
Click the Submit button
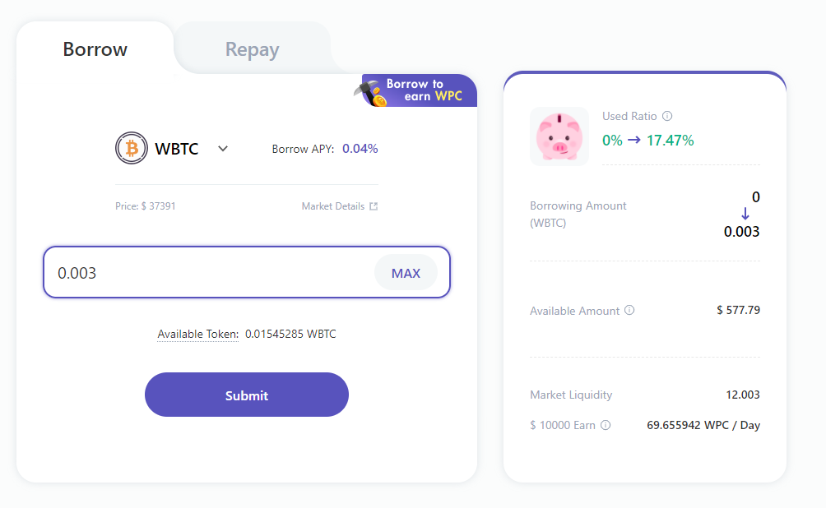pyautogui.click(x=247, y=395)
